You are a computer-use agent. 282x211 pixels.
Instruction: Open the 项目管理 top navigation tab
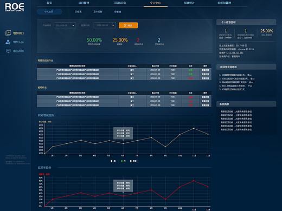click(84, 3)
